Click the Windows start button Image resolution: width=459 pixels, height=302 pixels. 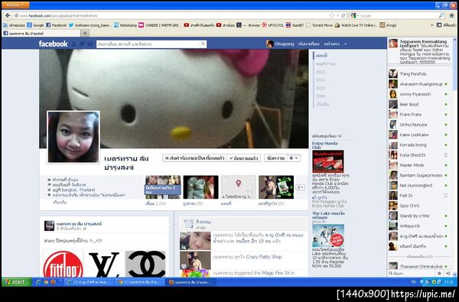pos(17,282)
